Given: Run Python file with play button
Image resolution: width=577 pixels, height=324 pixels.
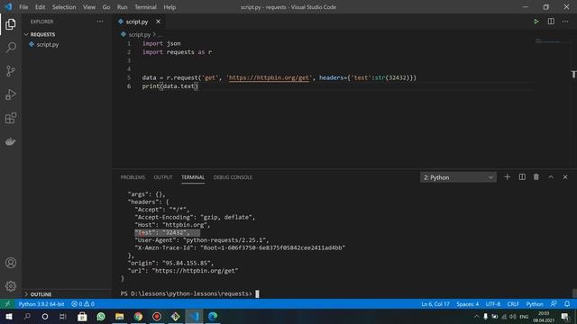Looking at the screenshot, I should [536, 22].
